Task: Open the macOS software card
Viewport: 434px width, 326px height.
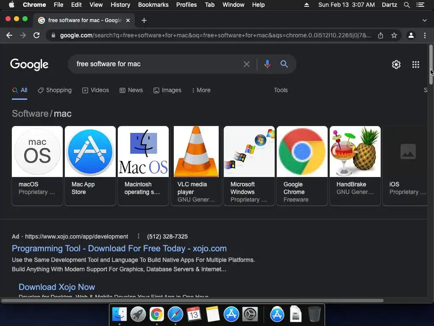Action: click(x=37, y=166)
